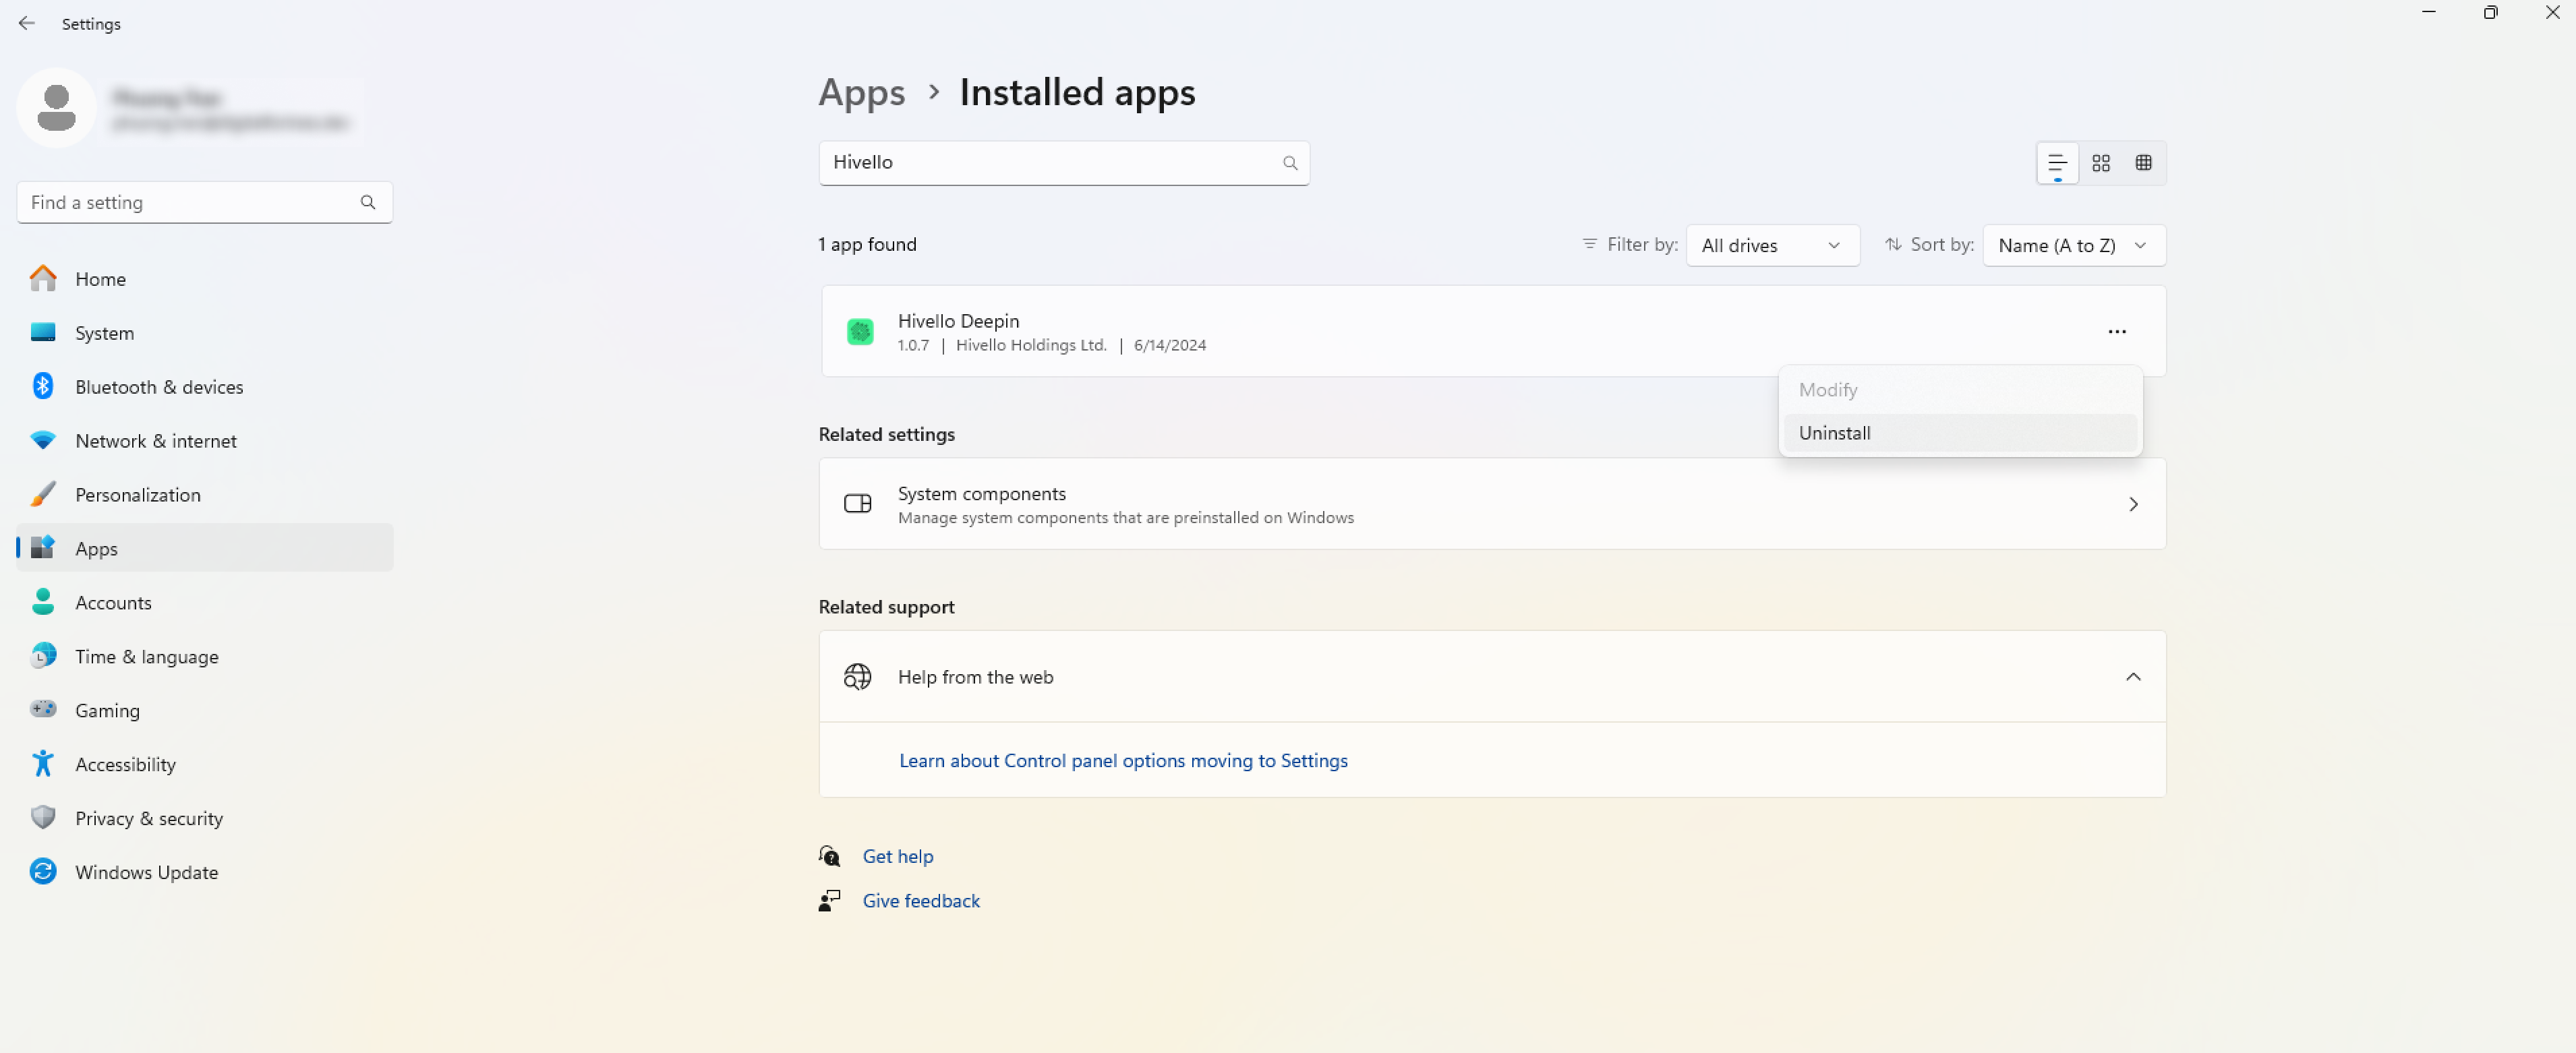This screenshot has height=1053, width=2576.
Task: Select the Bluetooth & devices icon
Action: 43,386
